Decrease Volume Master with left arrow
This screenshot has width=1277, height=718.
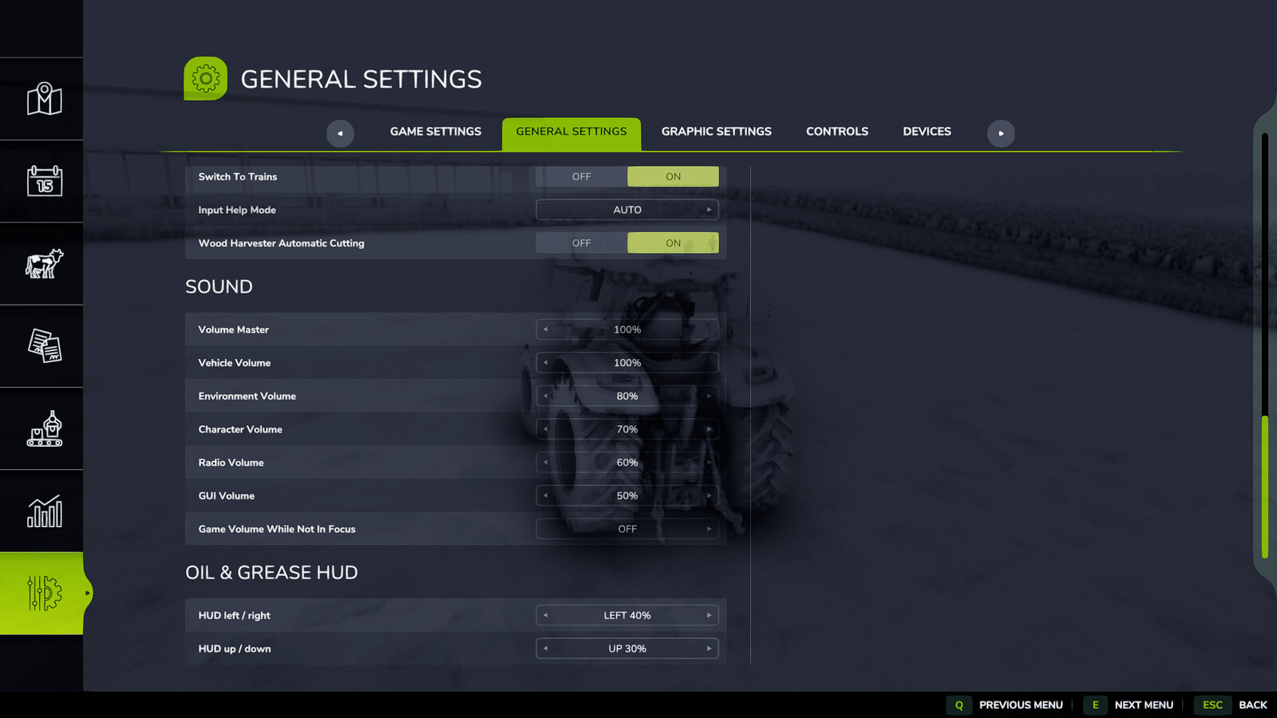tap(546, 329)
